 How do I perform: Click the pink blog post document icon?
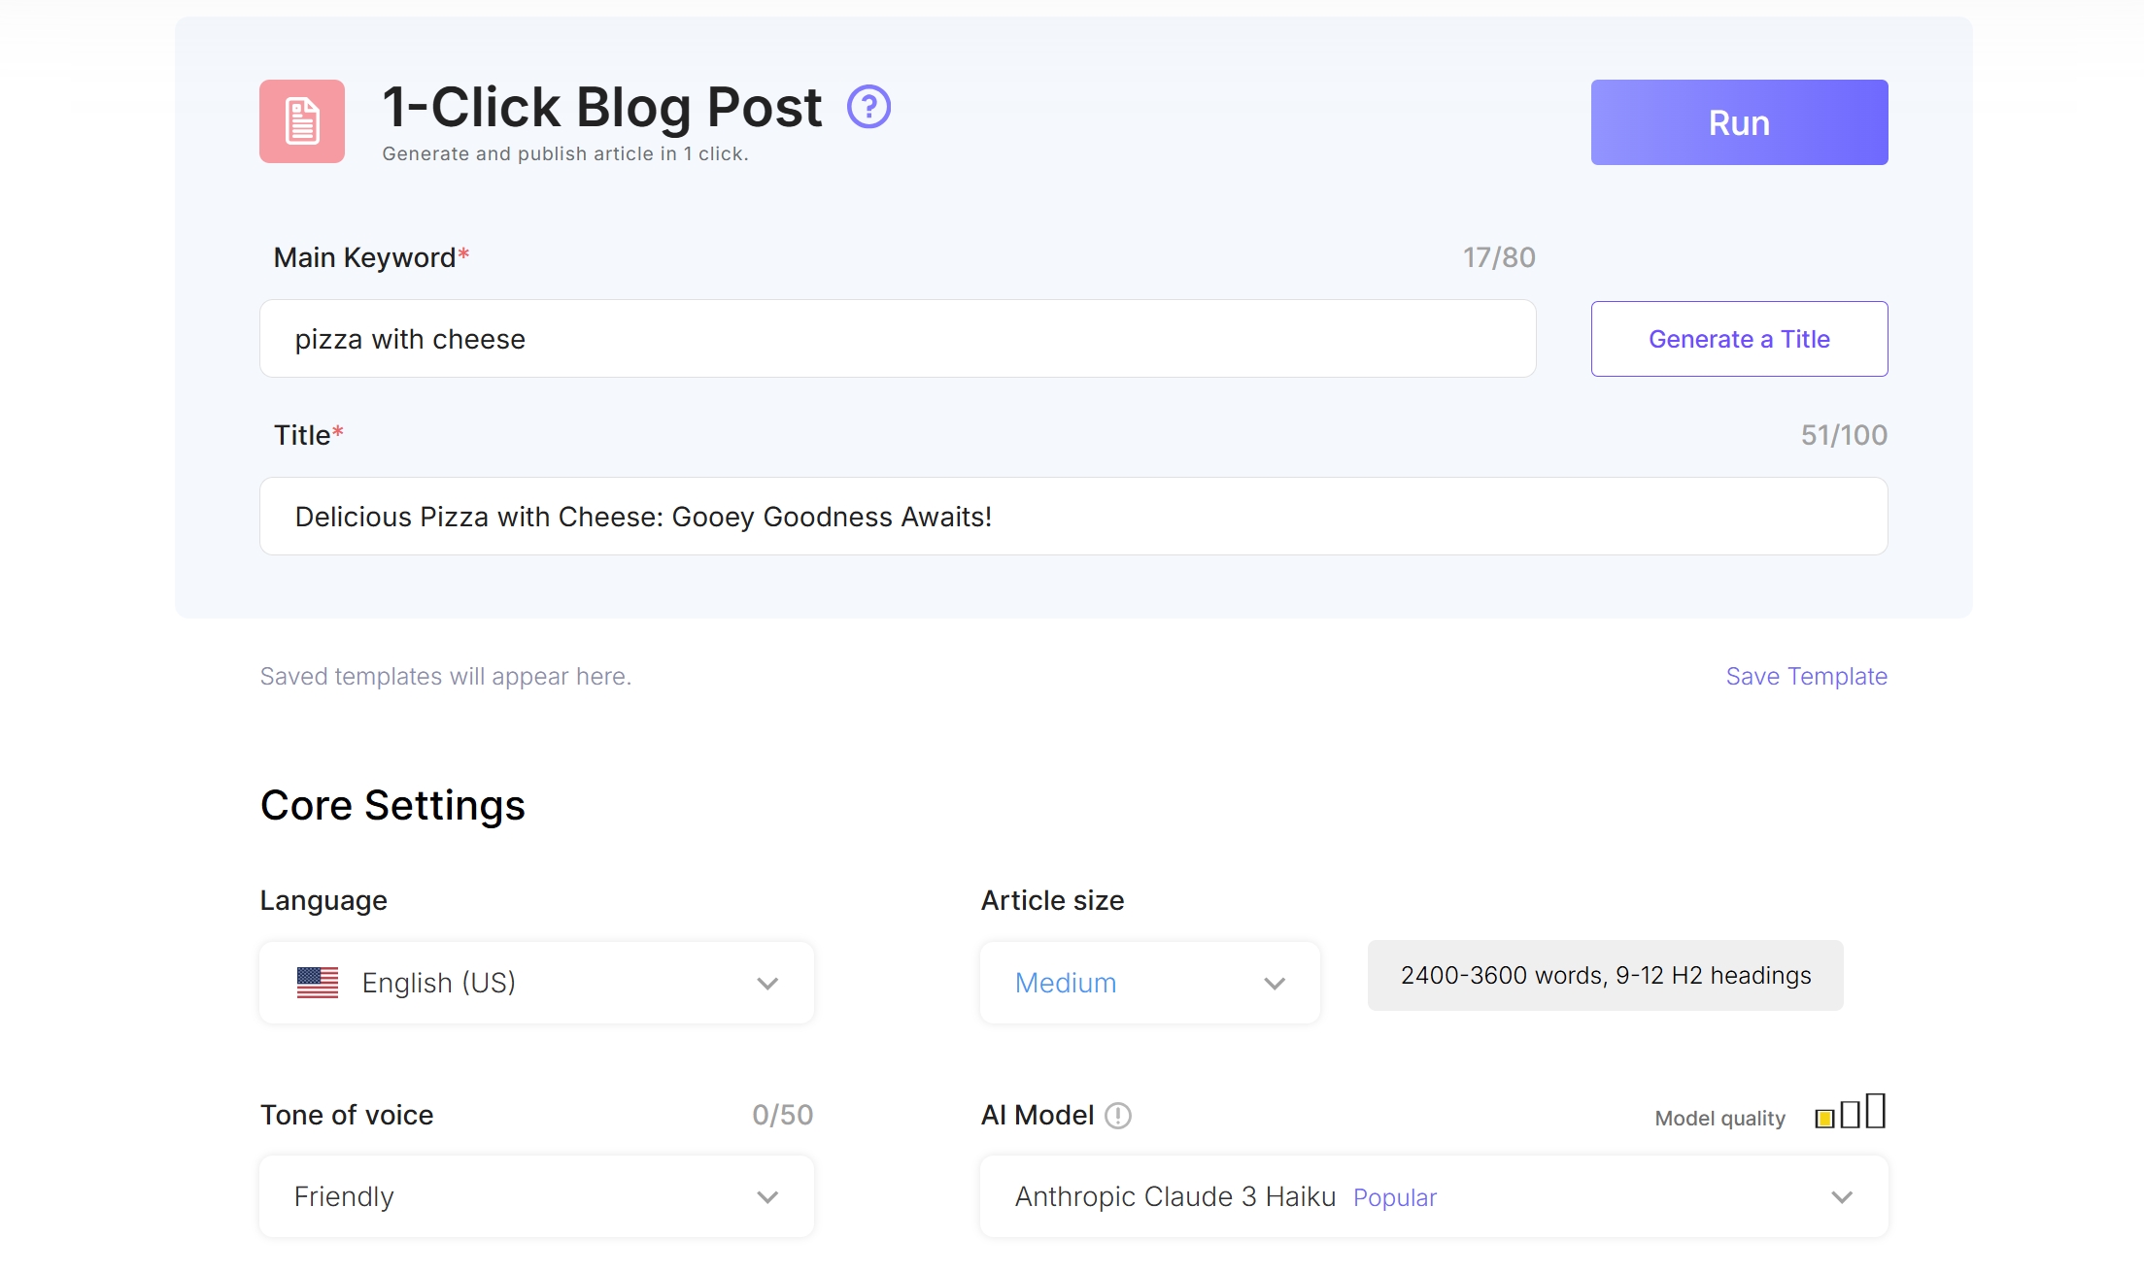301,120
